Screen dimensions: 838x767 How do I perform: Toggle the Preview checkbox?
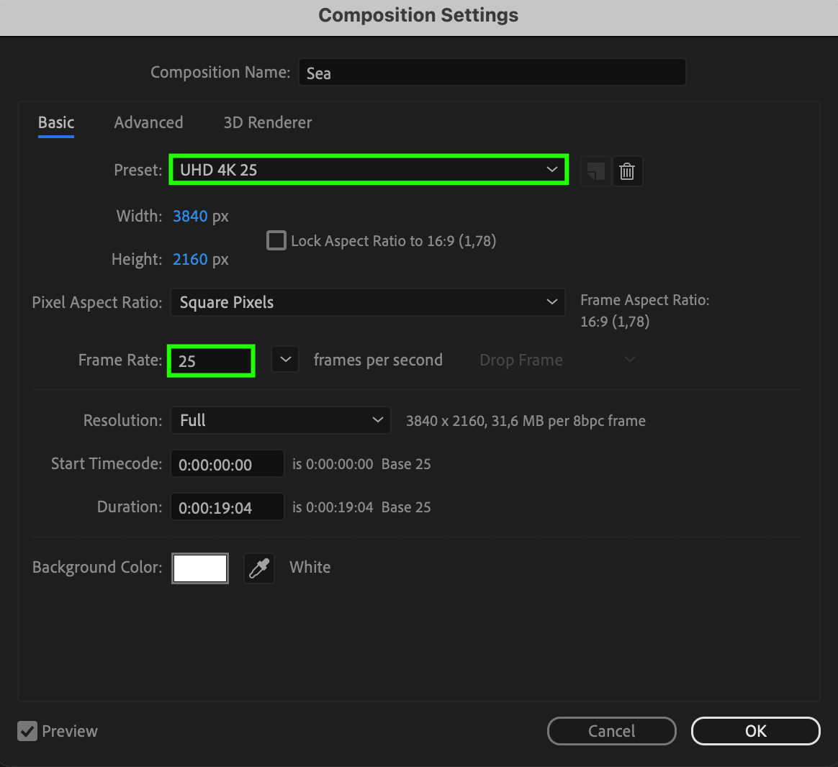pyautogui.click(x=27, y=731)
